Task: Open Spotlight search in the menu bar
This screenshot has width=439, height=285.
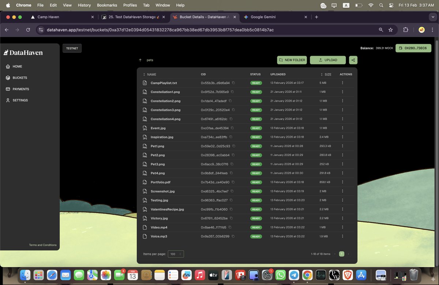Action: [381, 5]
